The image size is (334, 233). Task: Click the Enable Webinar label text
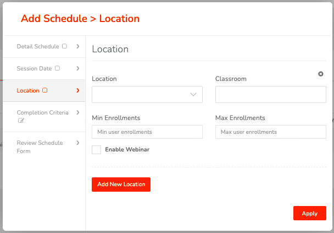tap(127, 149)
